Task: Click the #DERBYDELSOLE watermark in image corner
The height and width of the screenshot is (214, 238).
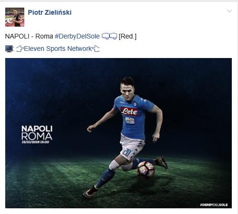Action: [214, 205]
